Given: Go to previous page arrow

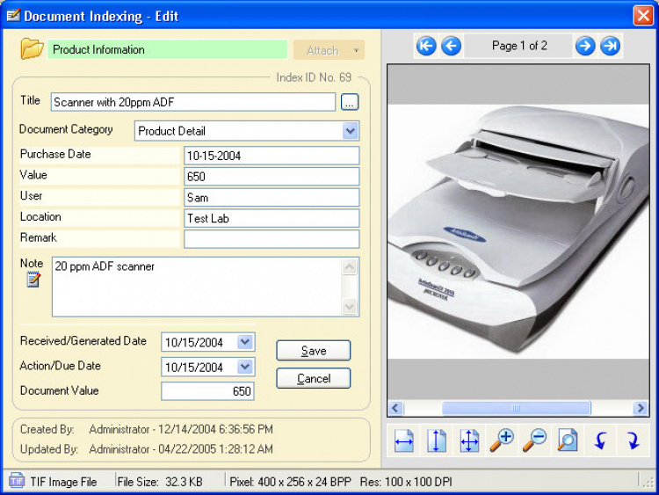Looking at the screenshot, I should pyautogui.click(x=452, y=46).
